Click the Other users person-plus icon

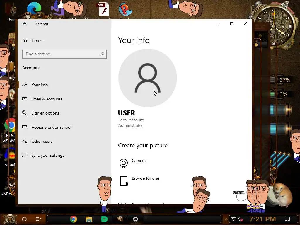pyautogui.click(x=25, y=141)
